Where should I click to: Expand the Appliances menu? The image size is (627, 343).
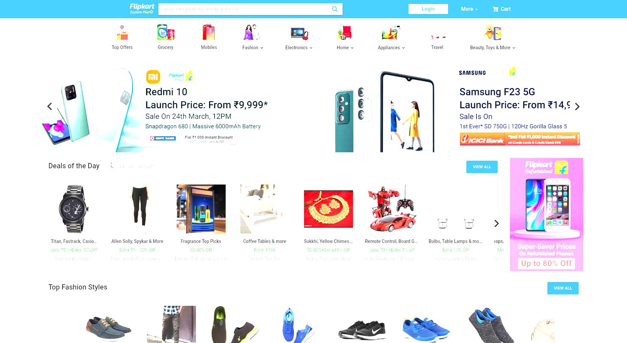click(x=391, y=48)
